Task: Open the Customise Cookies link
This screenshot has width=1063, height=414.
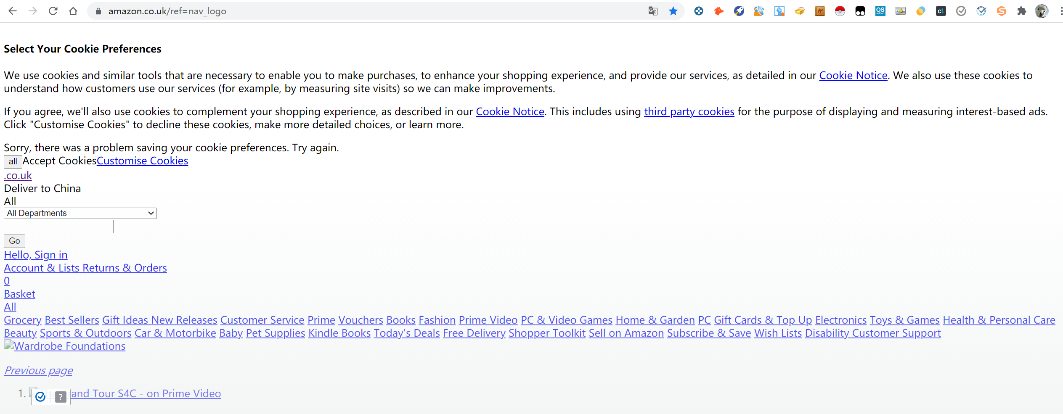Action: coord(143,161)
